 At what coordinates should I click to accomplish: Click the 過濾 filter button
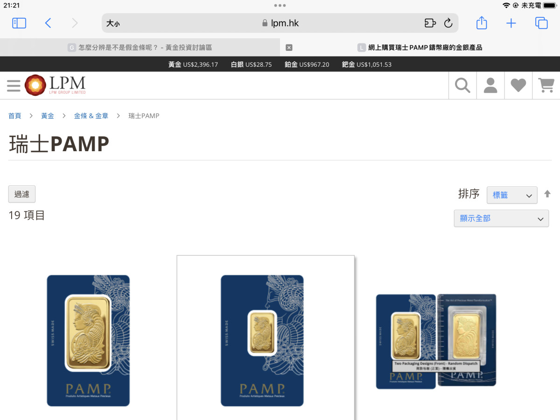[x=22, y=194]
